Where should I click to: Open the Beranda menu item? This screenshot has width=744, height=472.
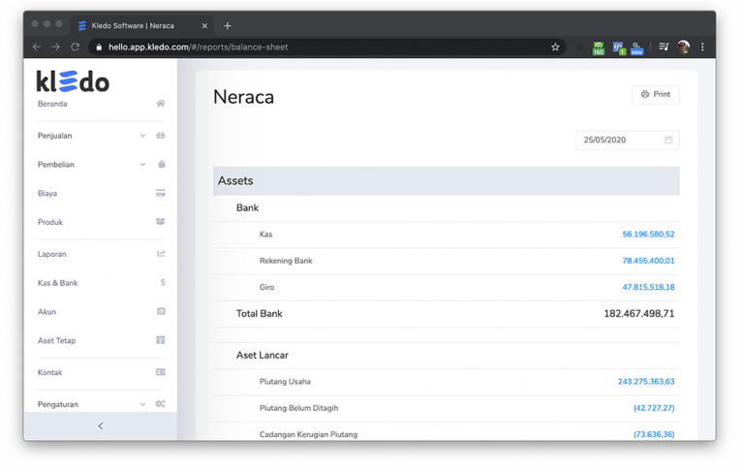pos(52,104)
